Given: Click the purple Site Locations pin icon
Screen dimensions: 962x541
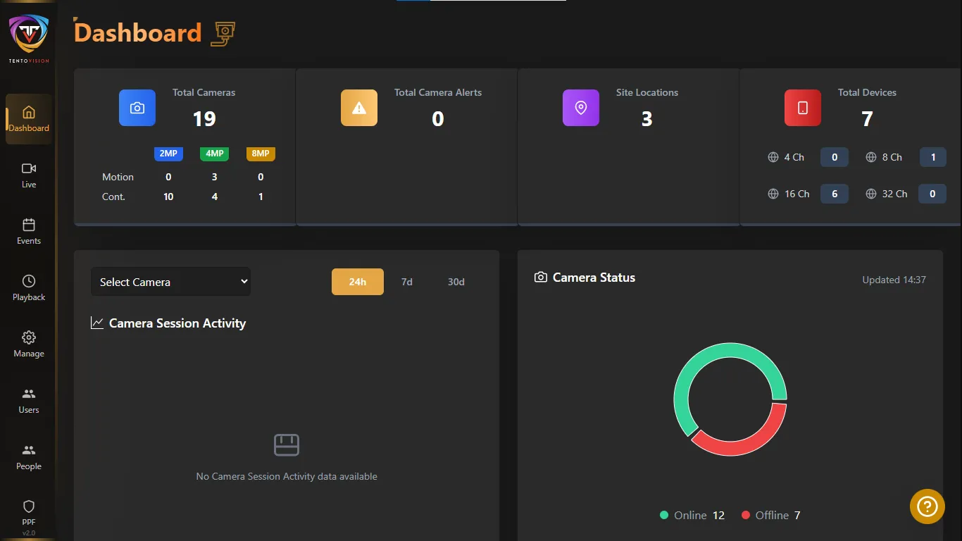Looking at the screenshot, I should [x=581, y=108].
